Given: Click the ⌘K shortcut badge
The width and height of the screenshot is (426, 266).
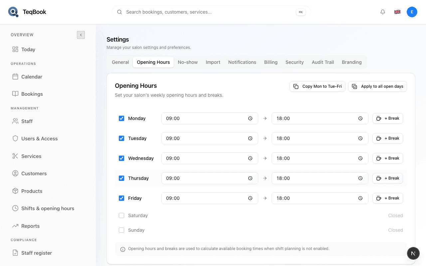Looking at the screenshot, I should 301,12.
